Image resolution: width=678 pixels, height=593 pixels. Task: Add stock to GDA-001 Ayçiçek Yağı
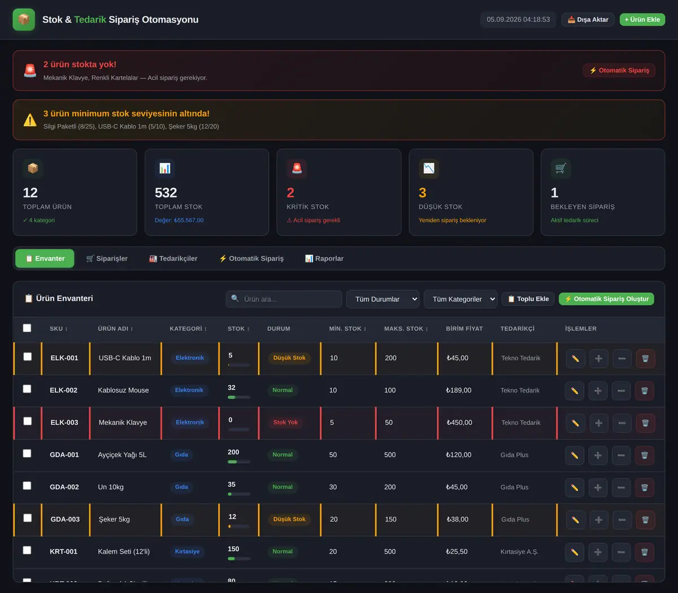pyautogui.click(x=598, y=455)
